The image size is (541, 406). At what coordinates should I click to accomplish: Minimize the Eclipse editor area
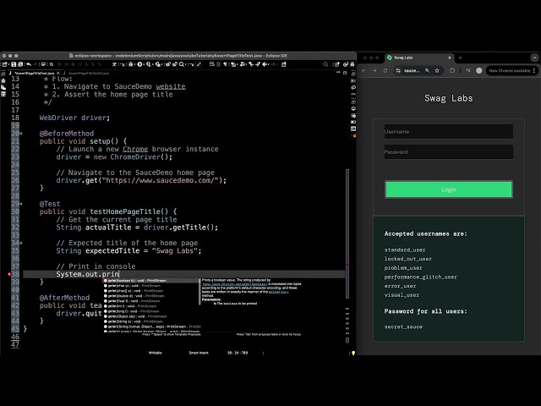[338, 73]
